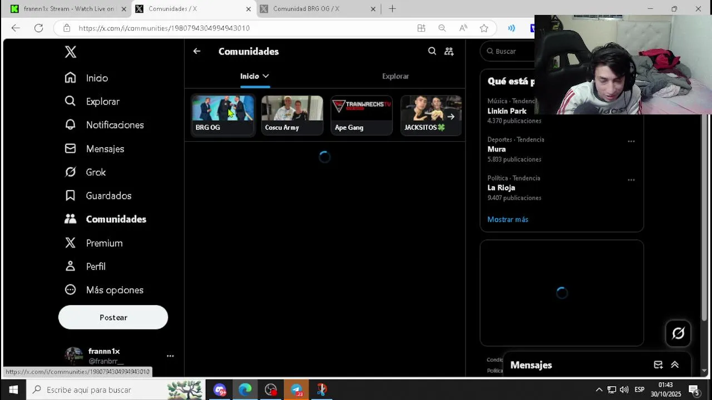This screenshot has height=400, width=712.
Task: Expand the Mensajes drawer
Action: (x=675, y=365)
